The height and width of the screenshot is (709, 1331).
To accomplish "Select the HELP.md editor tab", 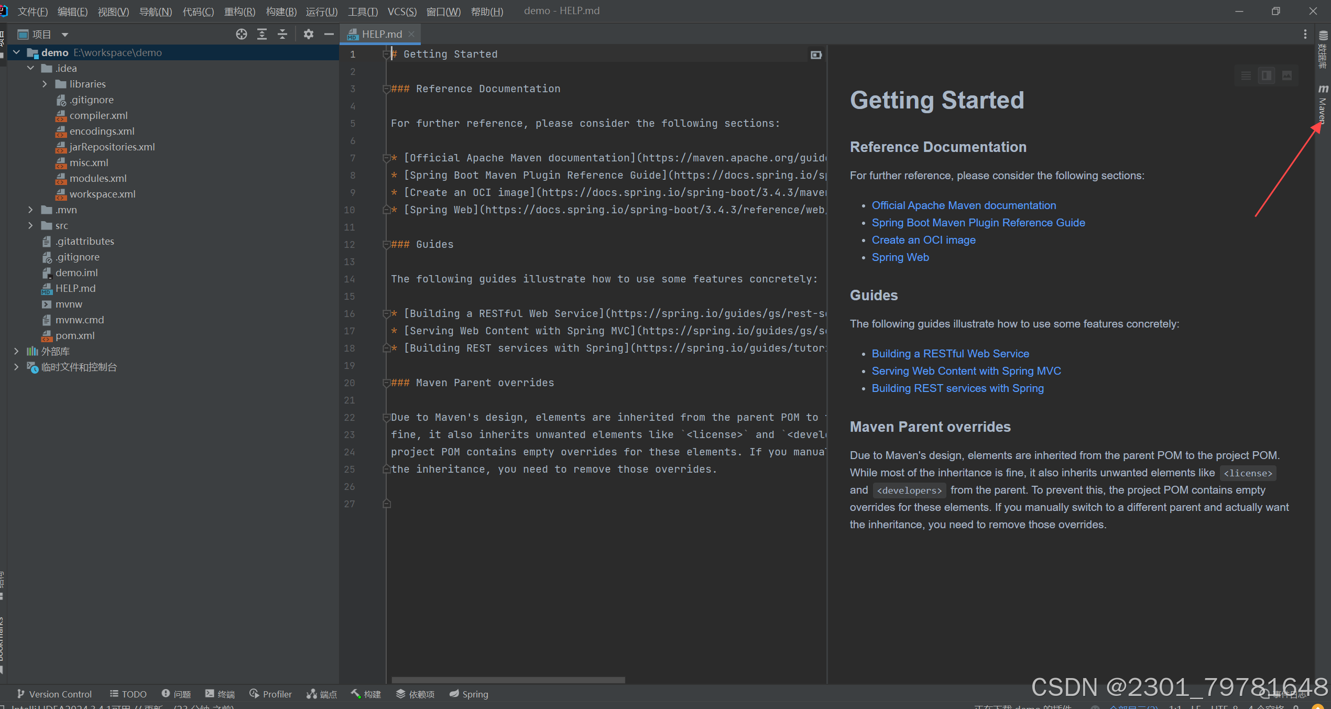I will 381,34.
